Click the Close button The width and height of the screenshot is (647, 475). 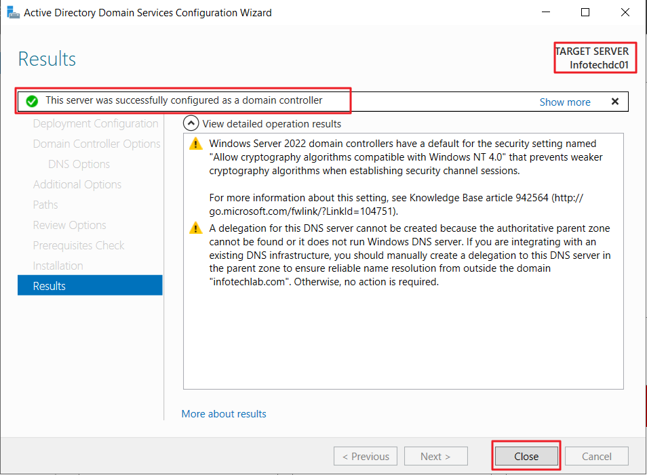click(526, 456)
